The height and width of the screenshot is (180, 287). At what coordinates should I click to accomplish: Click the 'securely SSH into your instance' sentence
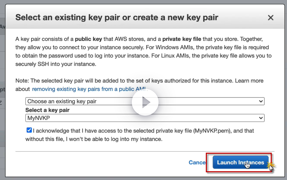[56, 64]
